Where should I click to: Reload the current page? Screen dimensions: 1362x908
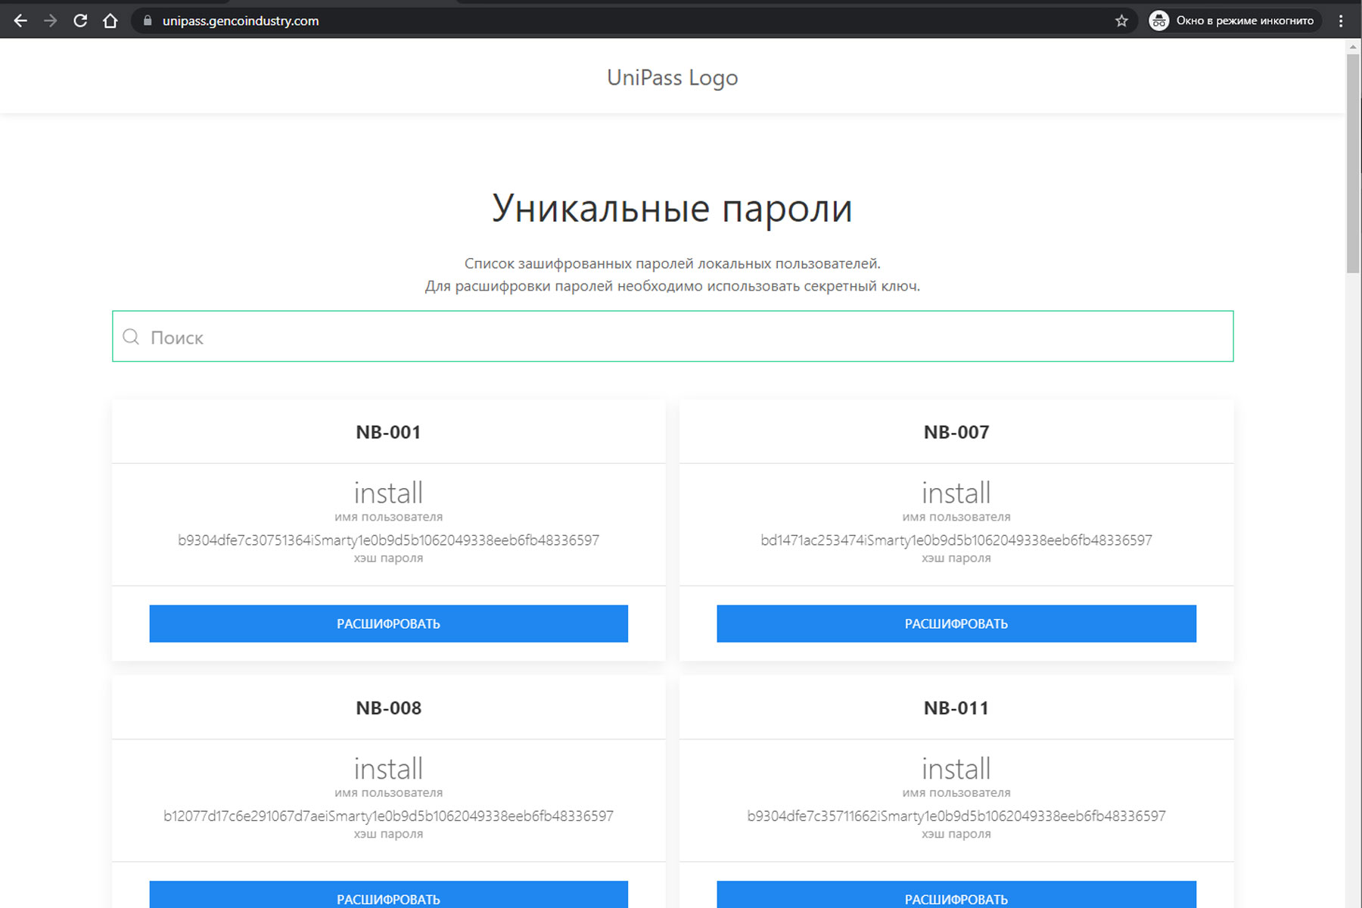(80, 21)
